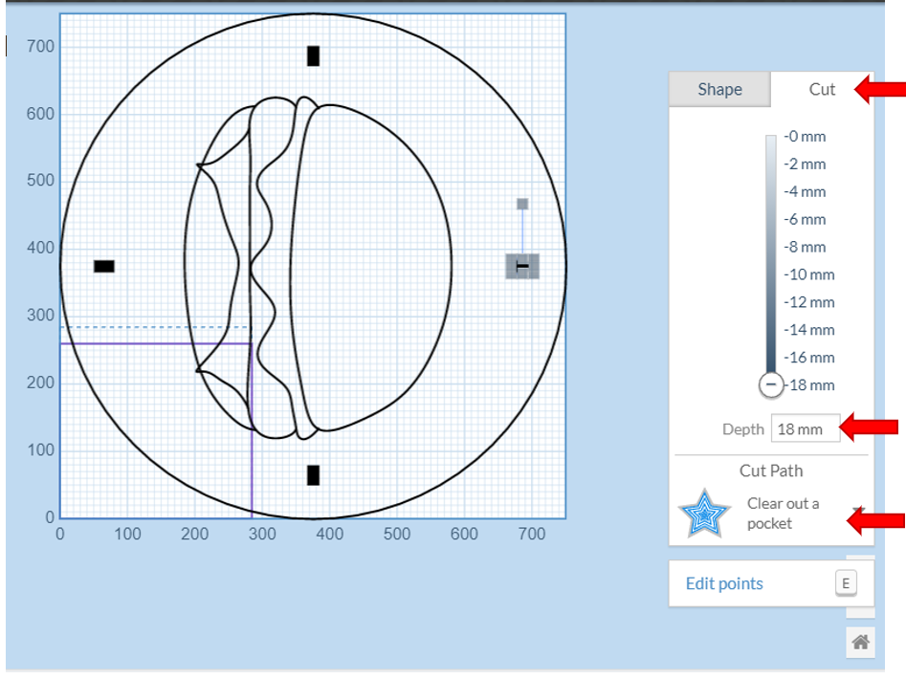This screenshot has height=679, width=906.
Task: Click the selected right rectangle tab on canvas
Action: pyautogui.click(x=522, y=266)
